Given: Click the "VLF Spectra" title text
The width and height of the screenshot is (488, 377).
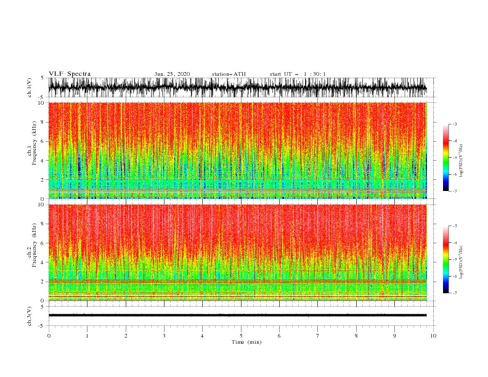Looking at the screenshot, I should click(70, 74).
